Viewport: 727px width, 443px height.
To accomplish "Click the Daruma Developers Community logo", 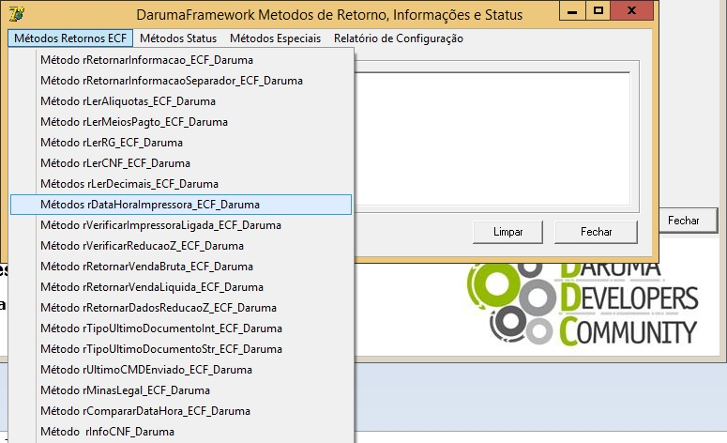I will coord(583,305).
